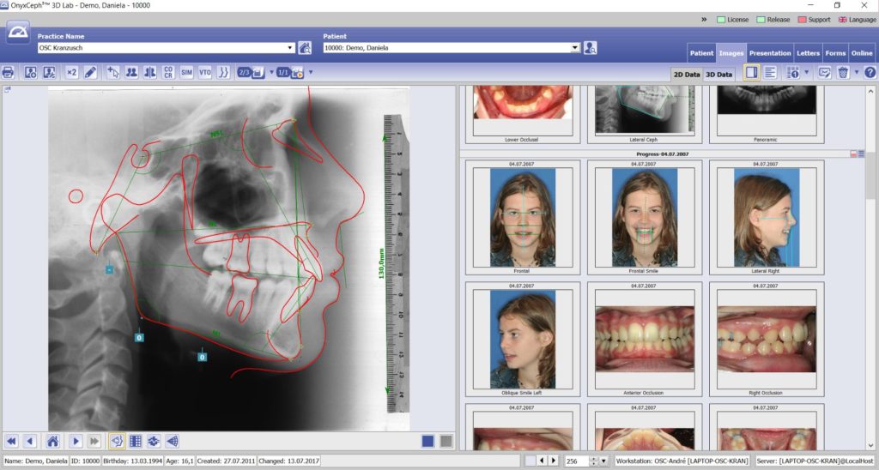This screenshot has width=879, height=470.
Task: Click the 256 size value field
Action: coord(578,461)
